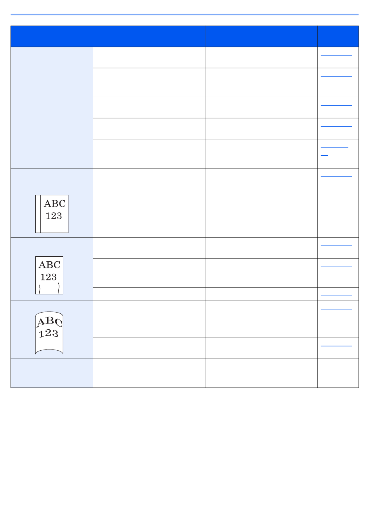Screen dimensions: 369x532
Task: Open the fourth reference link in the table
Action: pos(336,126)
